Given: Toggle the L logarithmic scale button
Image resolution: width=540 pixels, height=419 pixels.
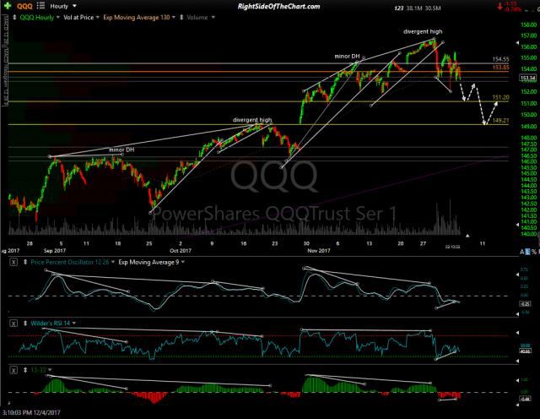Looking at the screenshot, I should point(527,252).
